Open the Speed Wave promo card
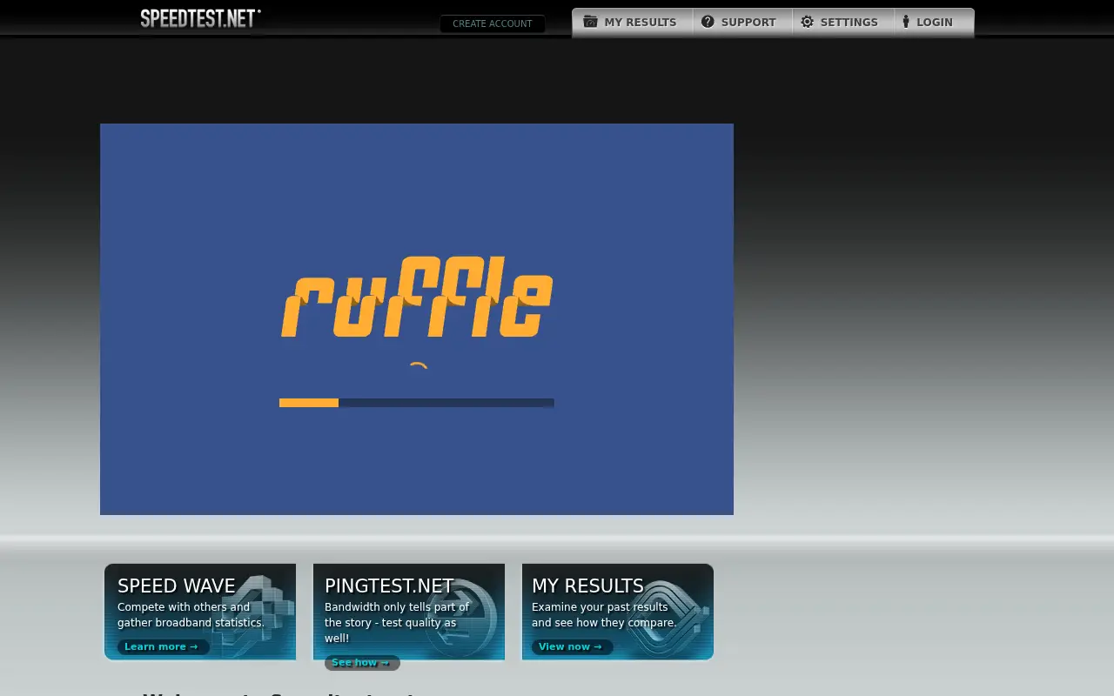The height and width of the screenshot is (696, 1114). pyautogui.click(x=200, y=612)
